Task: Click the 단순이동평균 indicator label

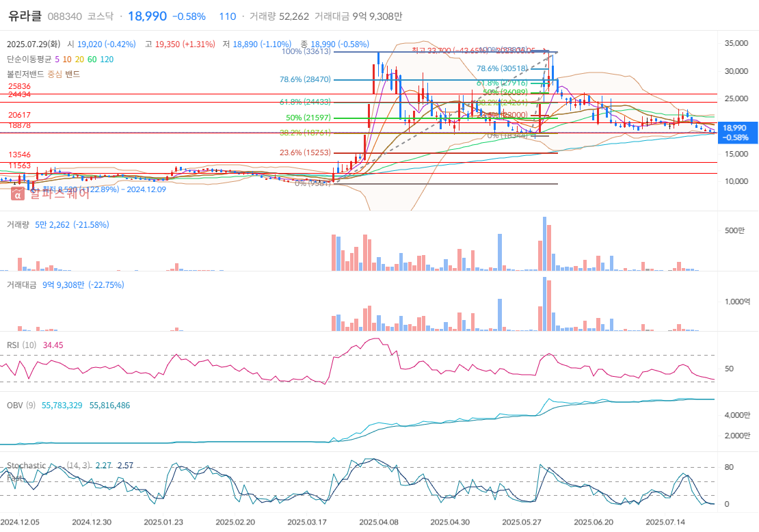Action: tap(29, 59)
